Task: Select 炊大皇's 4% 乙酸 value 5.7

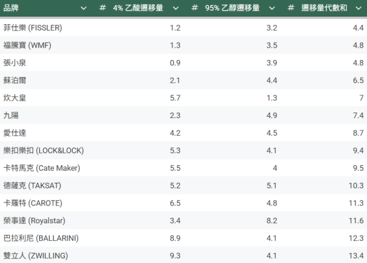Action: click(175, 98)
